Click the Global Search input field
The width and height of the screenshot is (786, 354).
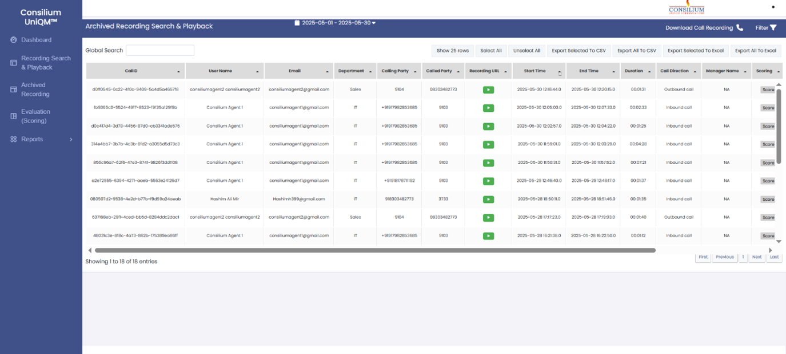point(159,50)
